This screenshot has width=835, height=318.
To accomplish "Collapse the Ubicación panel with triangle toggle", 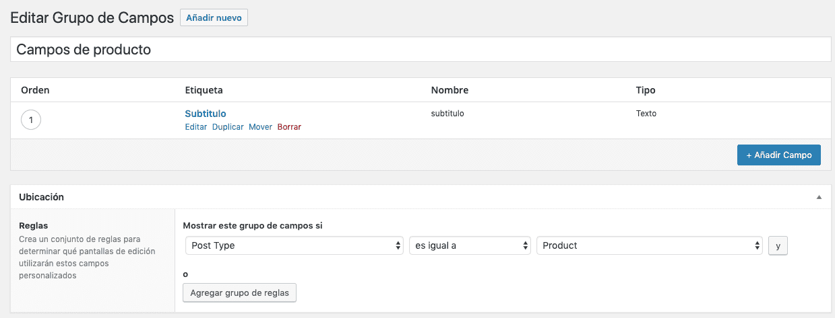I will 819,197.
